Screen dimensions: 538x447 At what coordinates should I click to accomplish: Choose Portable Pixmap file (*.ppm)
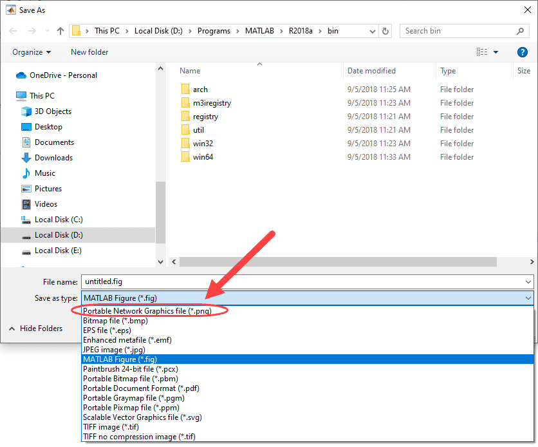308,408
